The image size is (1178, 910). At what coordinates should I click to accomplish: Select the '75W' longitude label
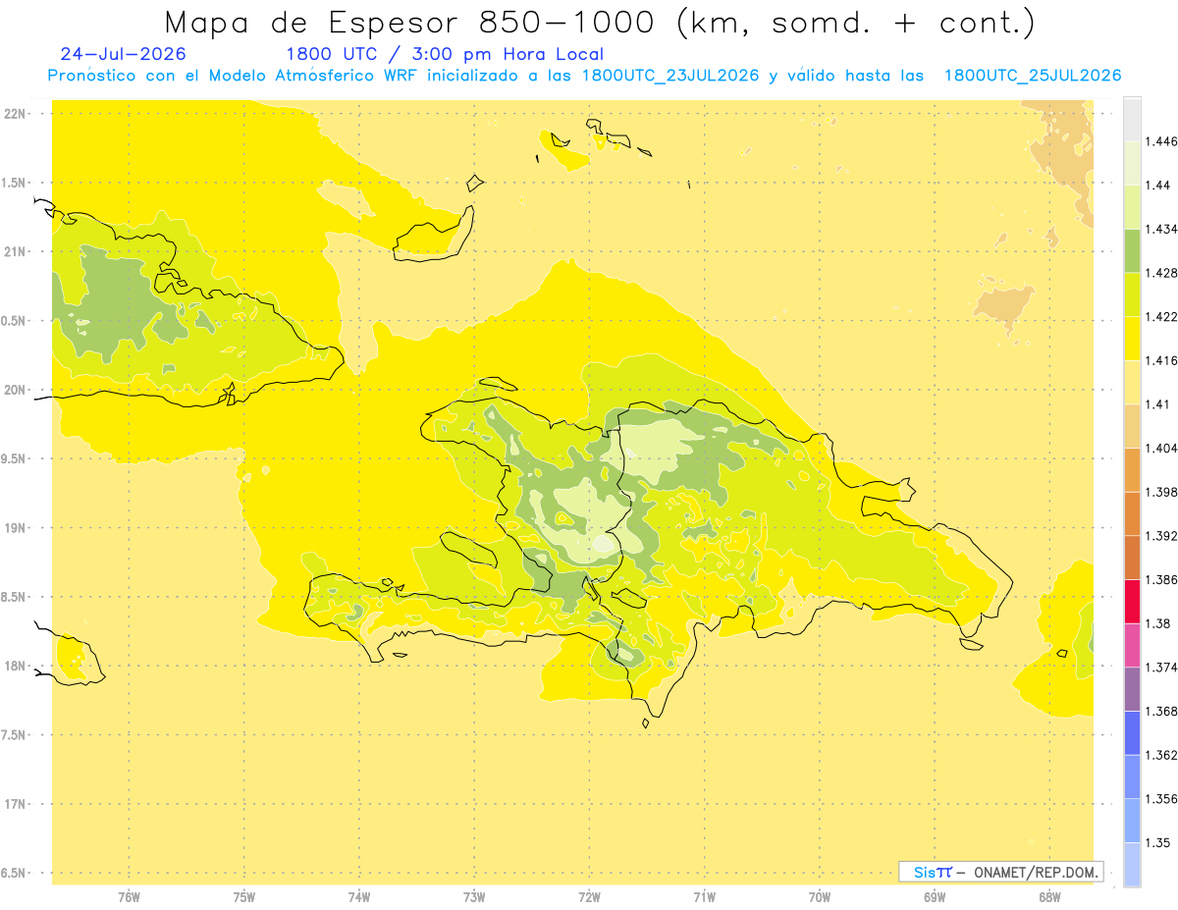(x=244, y=896)
